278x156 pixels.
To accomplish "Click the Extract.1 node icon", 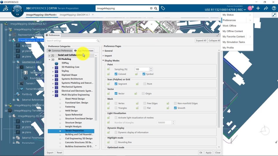I will [x=22, y=67].
